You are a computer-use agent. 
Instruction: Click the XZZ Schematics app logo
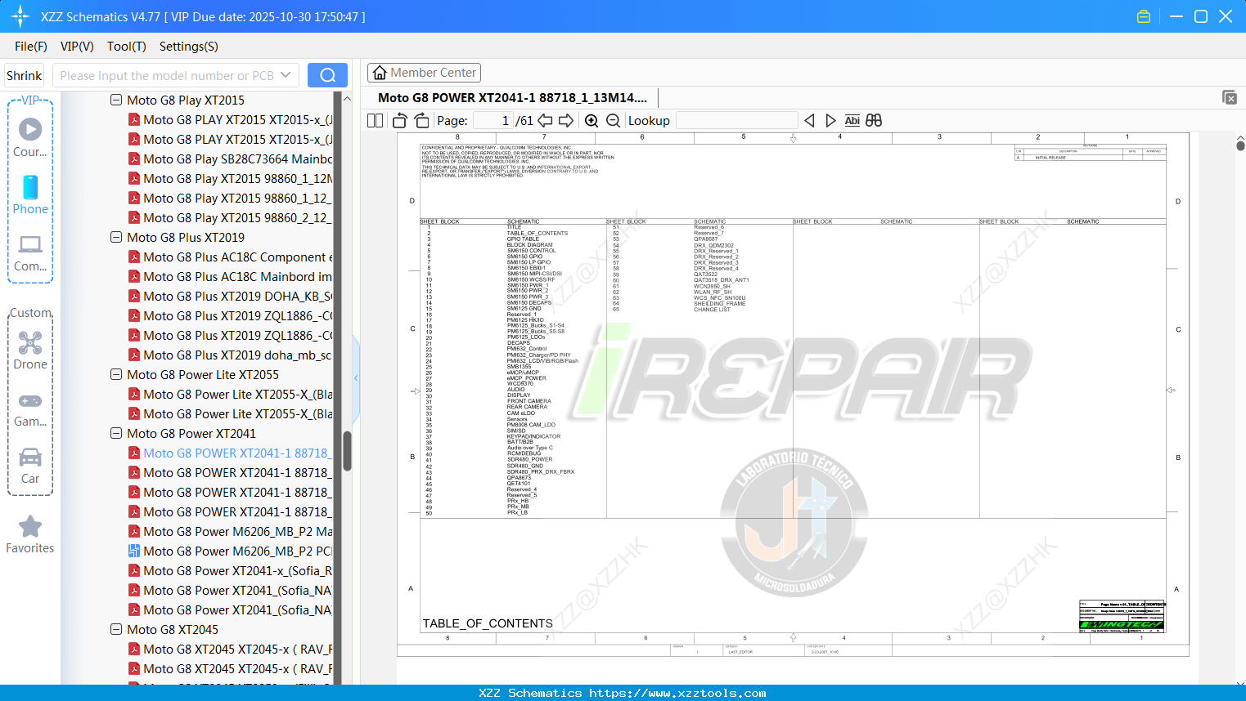(20, 16)
